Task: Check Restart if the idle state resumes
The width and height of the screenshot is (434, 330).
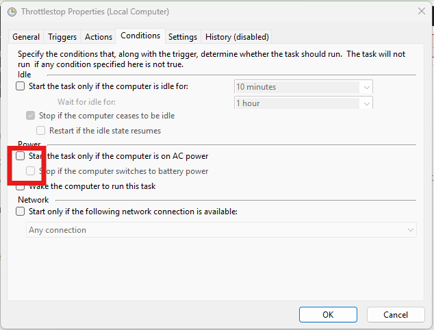Action: (x=40, y=130)
